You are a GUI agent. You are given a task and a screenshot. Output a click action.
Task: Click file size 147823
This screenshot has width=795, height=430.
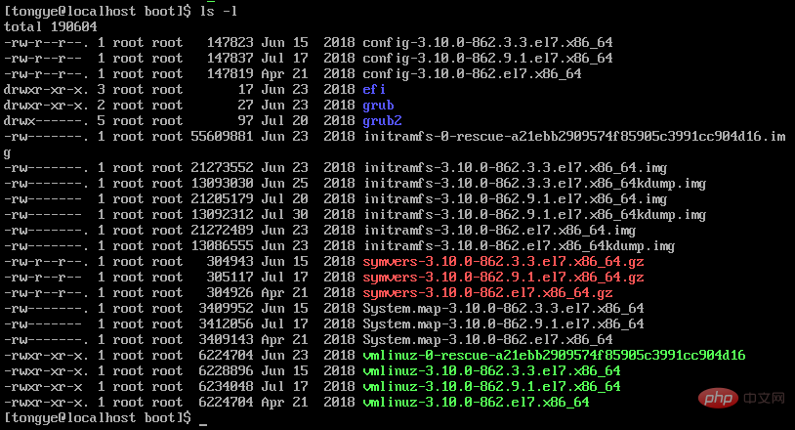[x=230, y=43]
